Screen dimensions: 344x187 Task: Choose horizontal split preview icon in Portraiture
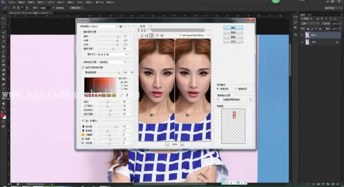coord(146,36)
